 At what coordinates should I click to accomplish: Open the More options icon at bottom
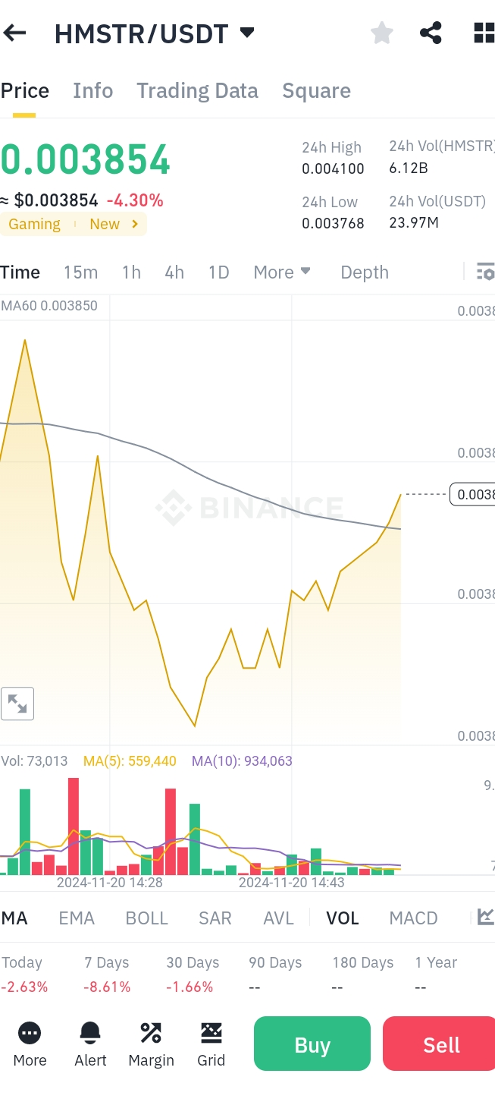click(30, 1044)
